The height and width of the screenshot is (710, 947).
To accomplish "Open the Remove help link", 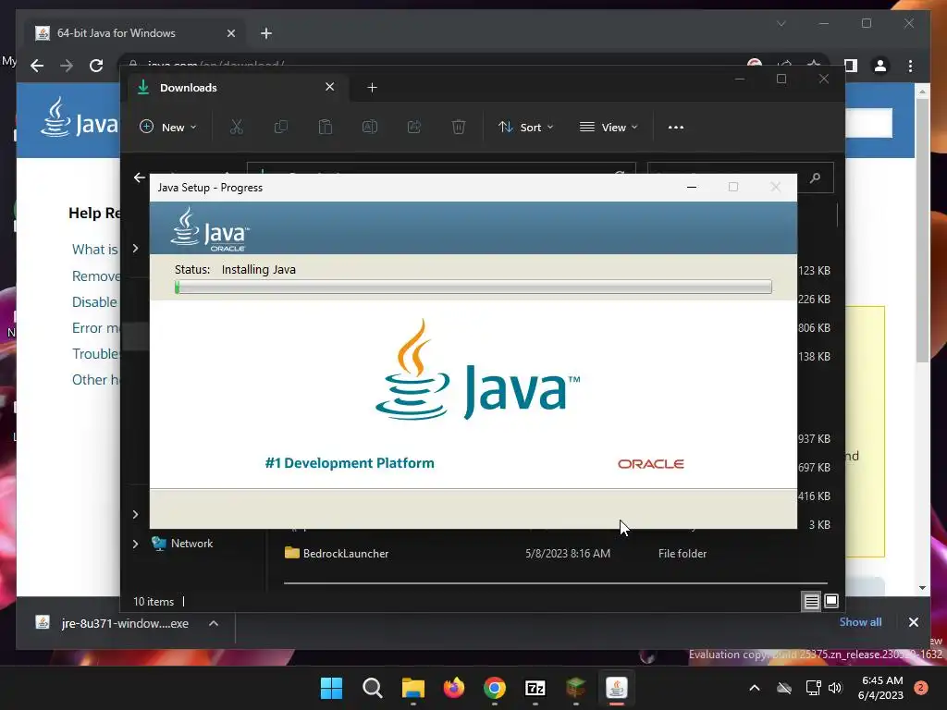I will pyautogui.click(x=95, y=275).
